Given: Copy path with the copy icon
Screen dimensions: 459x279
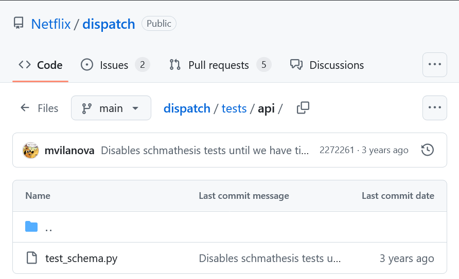Looking at the screenshot, I should coord(303,108).
